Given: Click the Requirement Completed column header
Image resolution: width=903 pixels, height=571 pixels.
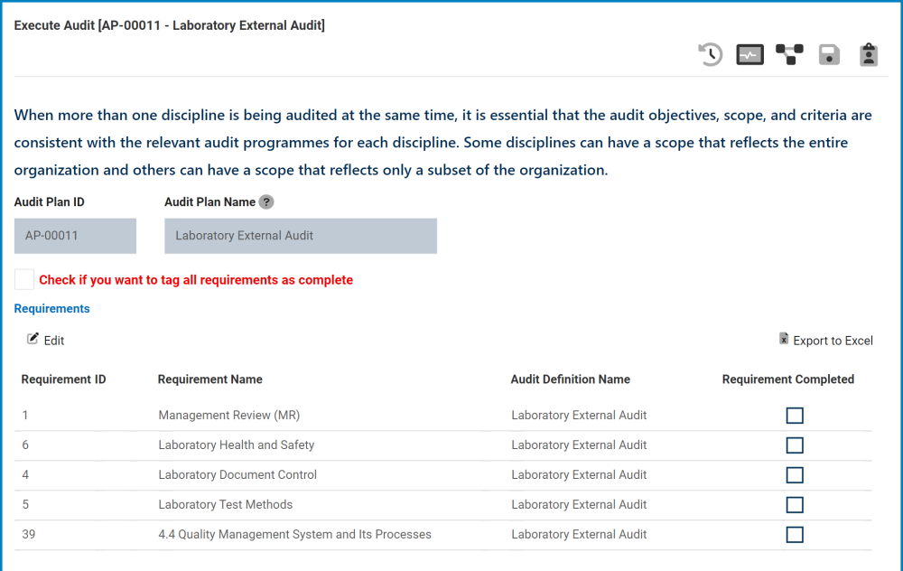Looking at the screenshot, I should (x=787, y=379).
